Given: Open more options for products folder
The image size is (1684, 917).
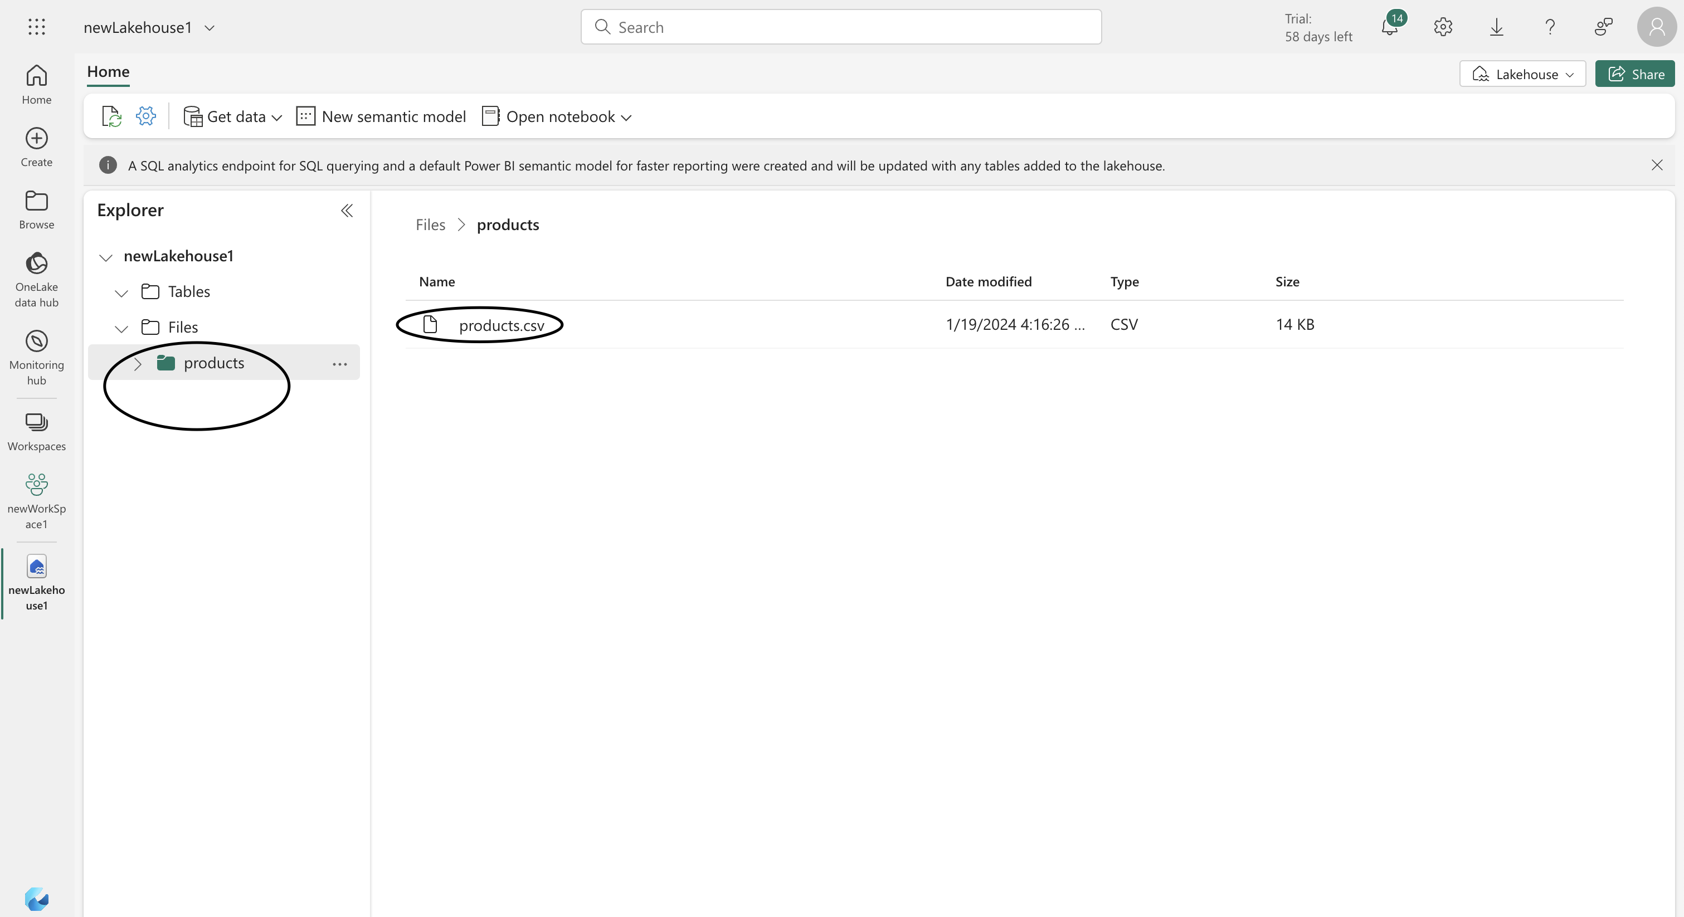Looking at the screenshot, I should point(339,363).
